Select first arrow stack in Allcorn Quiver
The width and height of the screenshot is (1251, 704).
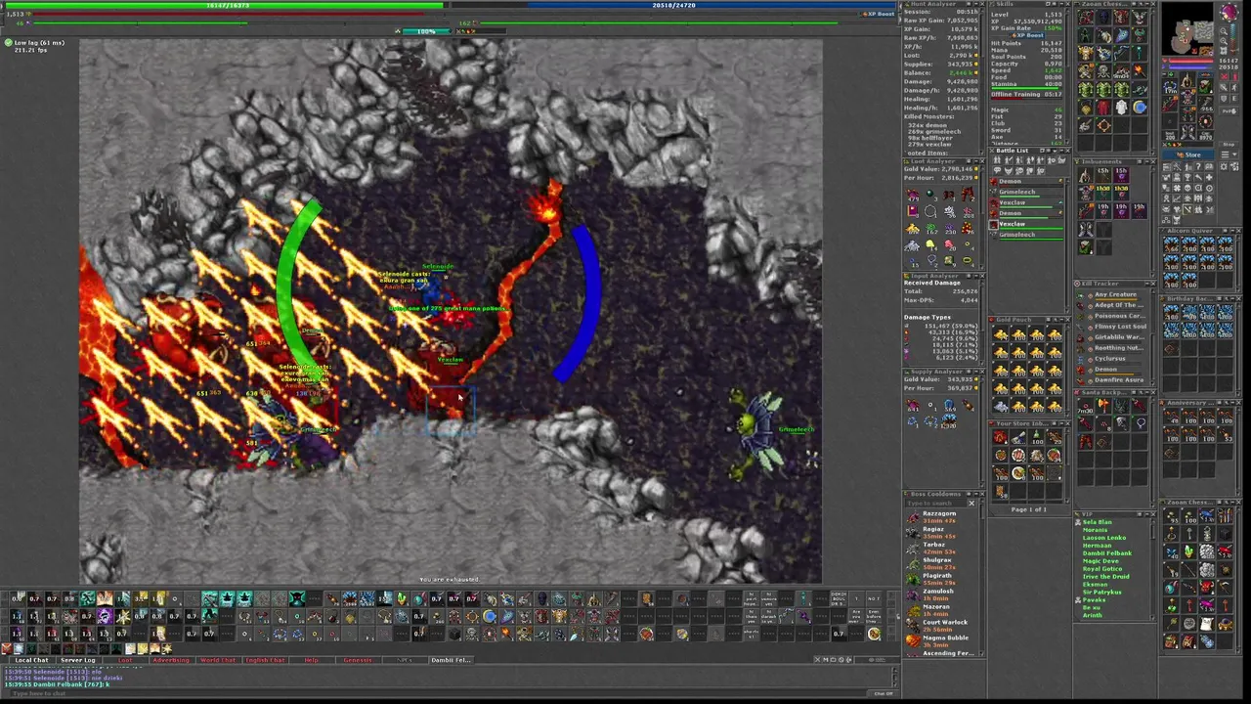pos(1171,244)
